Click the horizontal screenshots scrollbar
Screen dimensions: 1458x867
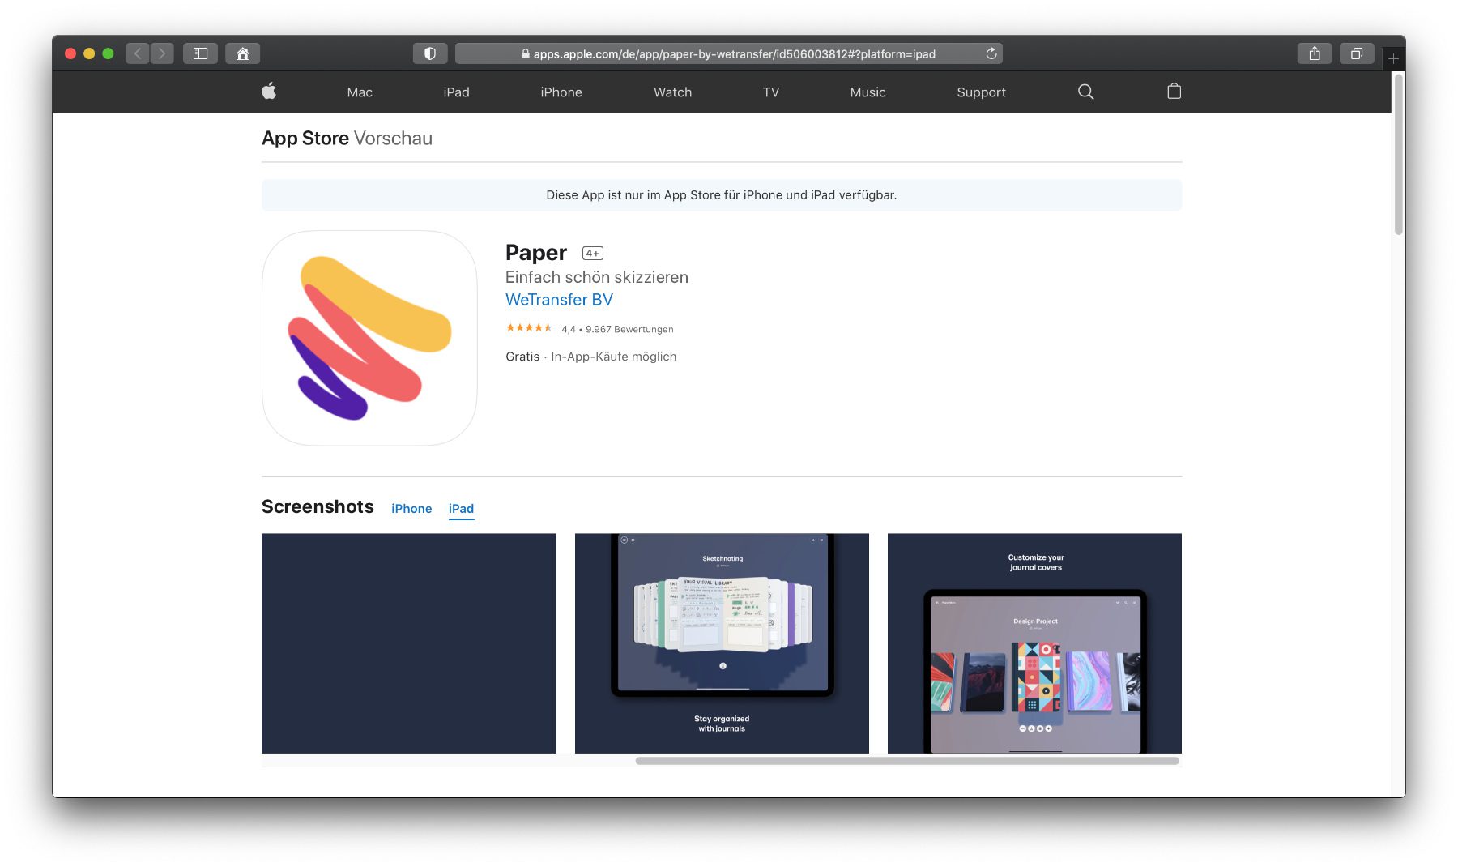pyautogui.click(x=907, y=761)
